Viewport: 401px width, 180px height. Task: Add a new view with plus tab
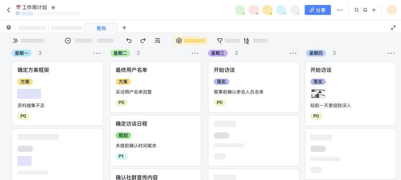(x=124, y=27)
